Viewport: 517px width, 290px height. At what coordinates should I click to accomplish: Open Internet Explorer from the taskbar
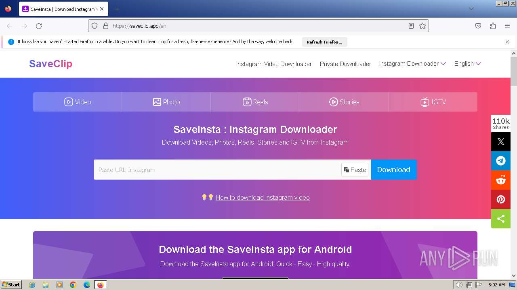[x=32, y=285]
